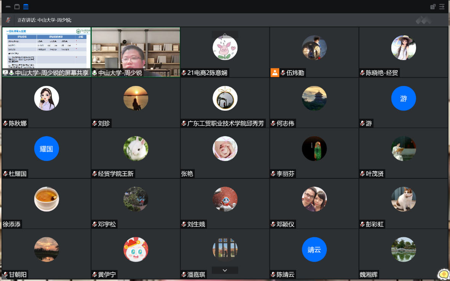The height and width of the screenshot is (281, 450).
Task: Open 中山大学-周少锐's shared screen thumbnail
Action: click(46, 48)
